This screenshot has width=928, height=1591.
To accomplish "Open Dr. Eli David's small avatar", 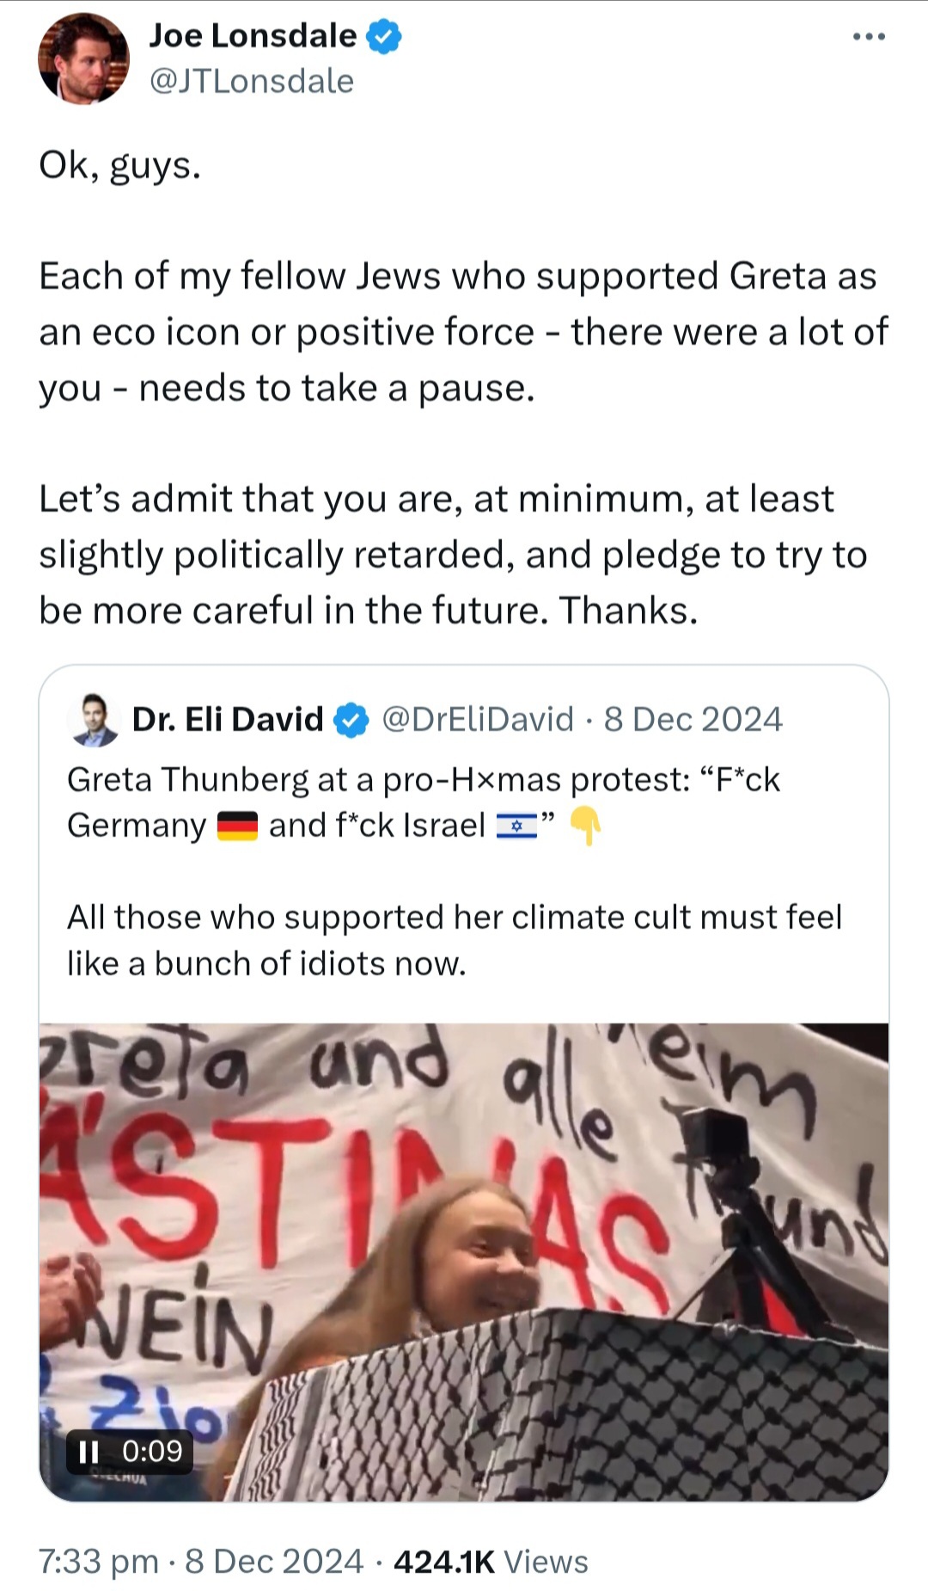I will coord(93,719).
